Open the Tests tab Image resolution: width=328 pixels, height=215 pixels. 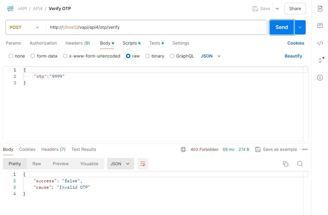click(x=156, y=43)
